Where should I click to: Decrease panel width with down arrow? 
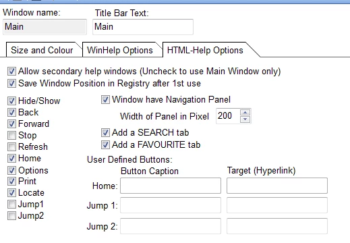click(245, 119)
